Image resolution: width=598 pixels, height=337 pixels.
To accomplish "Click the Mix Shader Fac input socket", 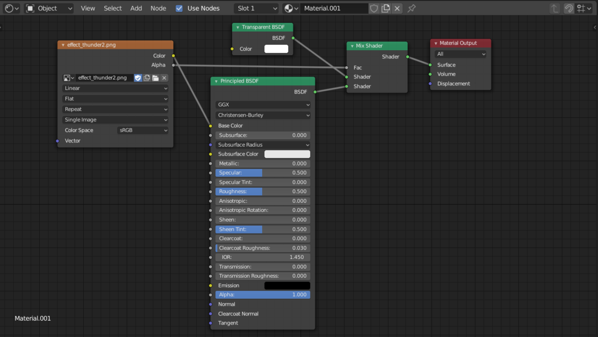I will [347, 68].
